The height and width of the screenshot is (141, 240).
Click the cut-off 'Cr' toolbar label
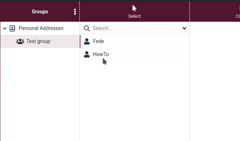click(x=238, y=16)
